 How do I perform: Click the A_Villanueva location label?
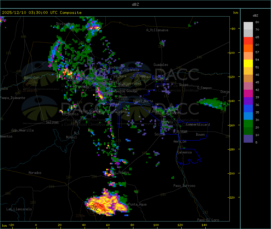(157, 30)
